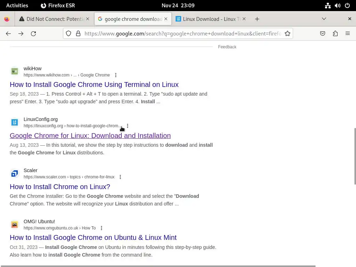The image size is (356, 267).
Task: Open the Activities overview
Action: 17,6
